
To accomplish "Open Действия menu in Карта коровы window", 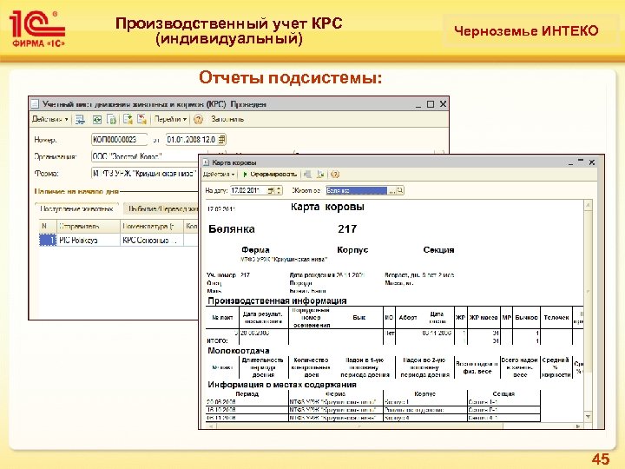I will (x=219, y=175).
